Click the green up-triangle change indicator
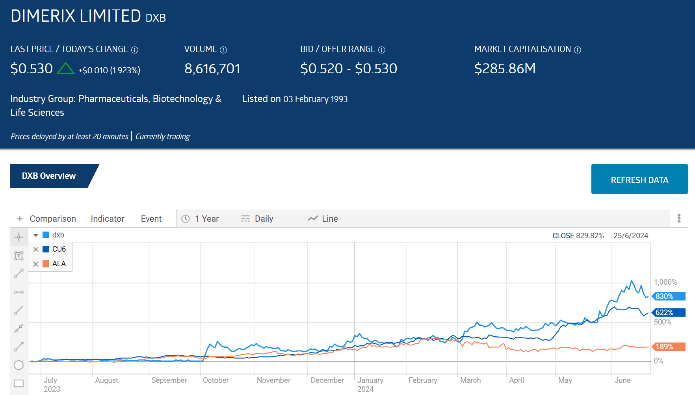The image size is (695, 395). pyautogui.click(x=65, y=69)
